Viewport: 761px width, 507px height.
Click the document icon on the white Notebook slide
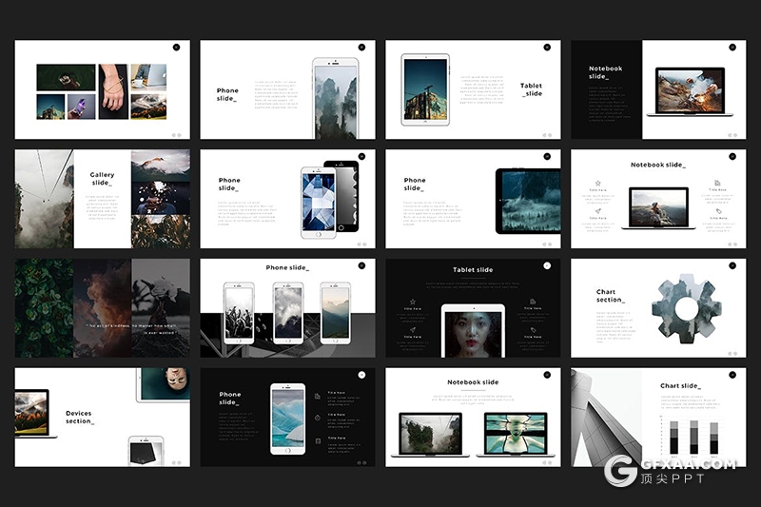point(717,183)
